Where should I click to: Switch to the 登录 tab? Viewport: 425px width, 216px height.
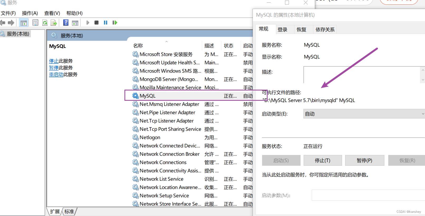[x=283, y=30]
